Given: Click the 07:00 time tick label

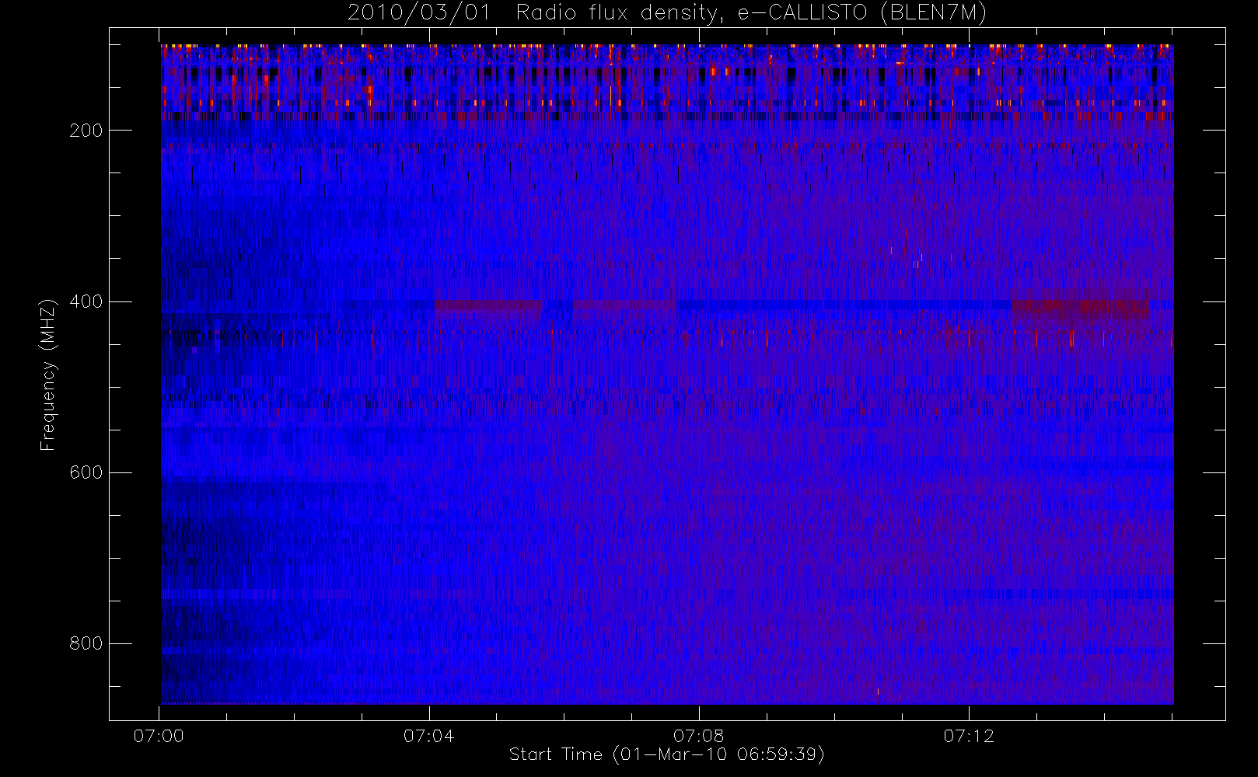Looking at the screenshot, I should tap(159, 736).
